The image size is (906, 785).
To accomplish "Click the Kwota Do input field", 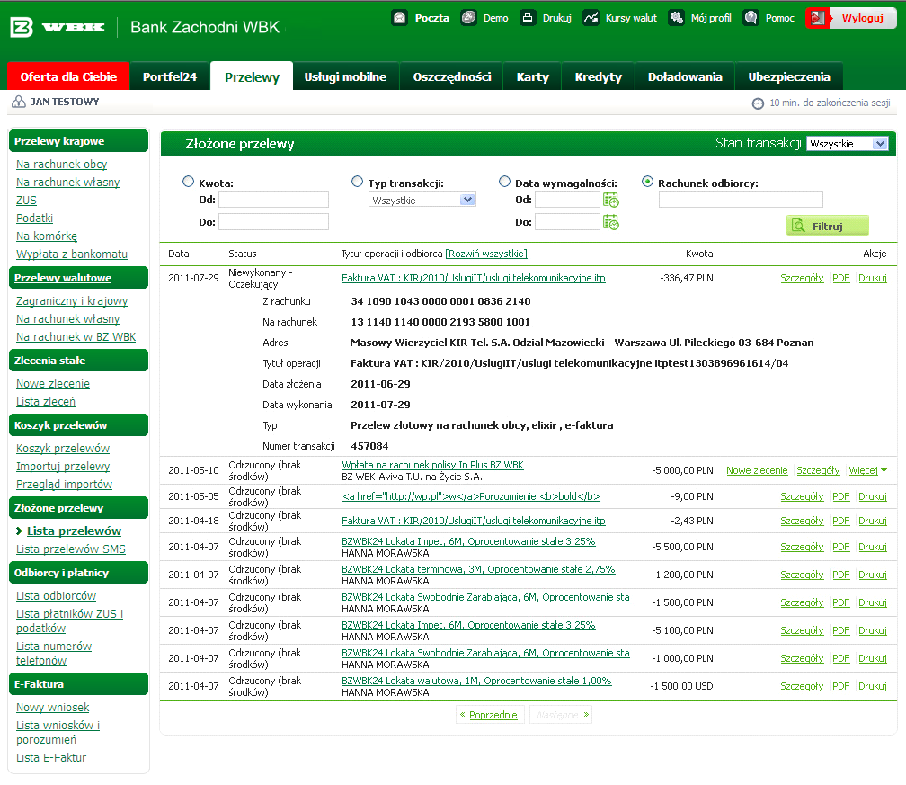I will 273,221.
